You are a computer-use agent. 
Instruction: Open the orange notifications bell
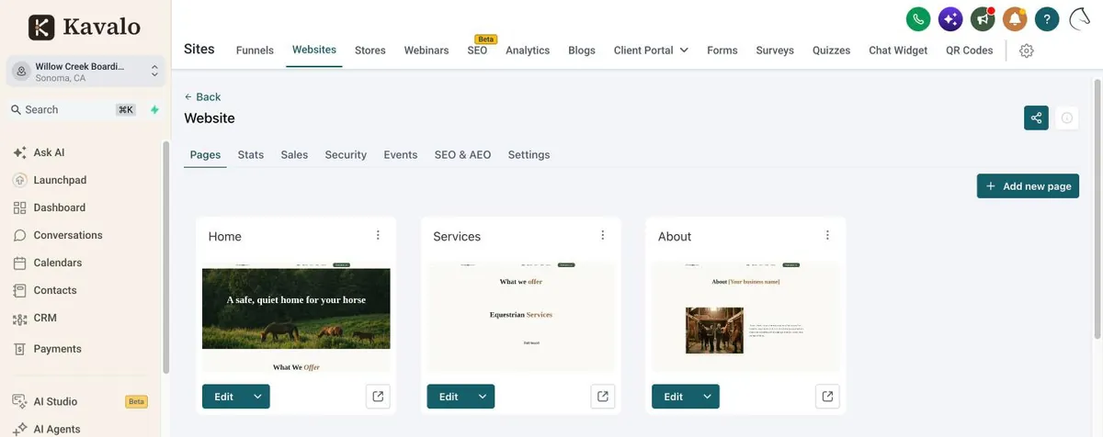click(x=1015, y=18)
